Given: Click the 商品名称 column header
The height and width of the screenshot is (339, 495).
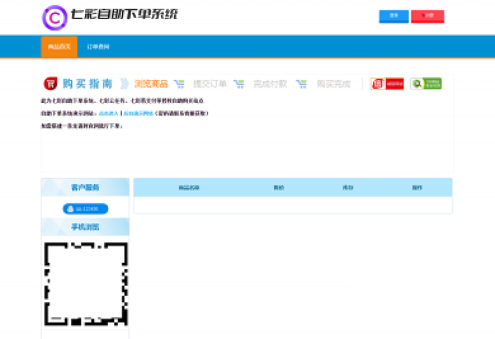Looking at the screenshot, I should pos(189,188).
